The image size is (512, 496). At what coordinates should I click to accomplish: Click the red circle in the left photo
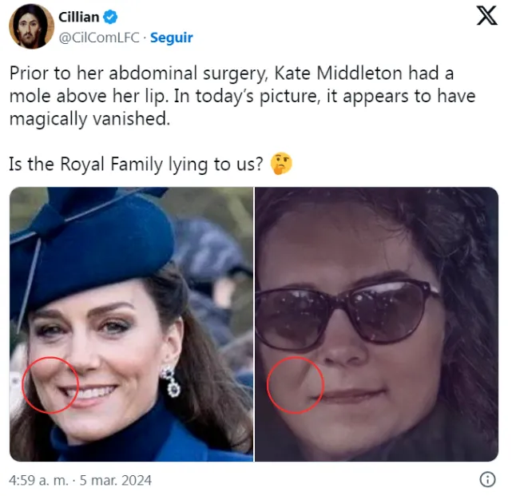coord(50,384)
